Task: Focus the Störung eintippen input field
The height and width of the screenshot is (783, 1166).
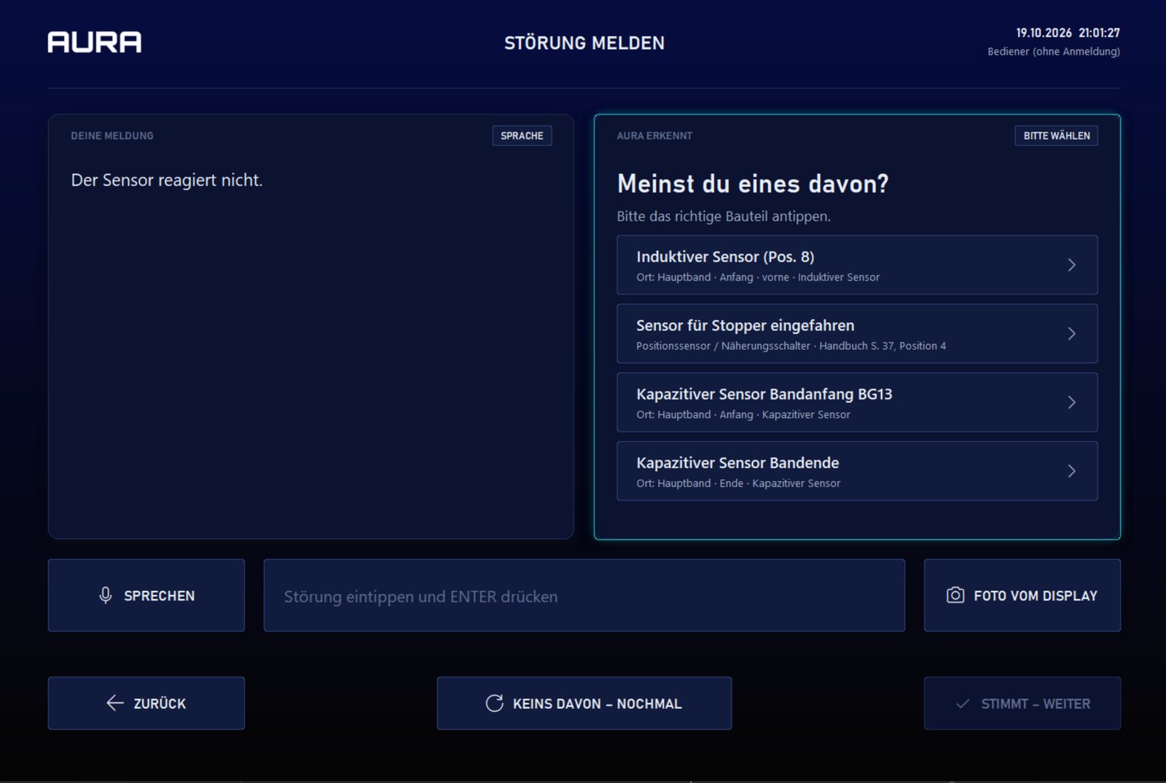Action: tap(584, 595)
